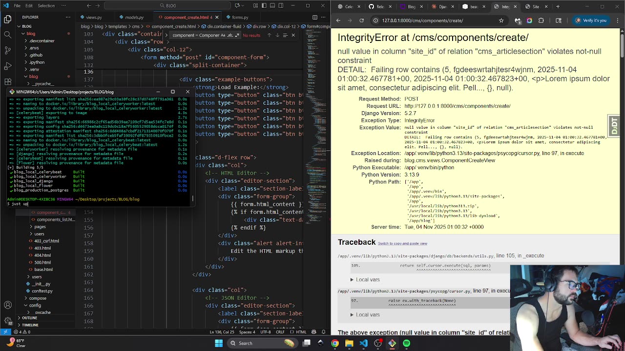Viewport: 625px width, 351px height.
Task: Open the Extensions view in the activity bar
Action: point(7,81)
